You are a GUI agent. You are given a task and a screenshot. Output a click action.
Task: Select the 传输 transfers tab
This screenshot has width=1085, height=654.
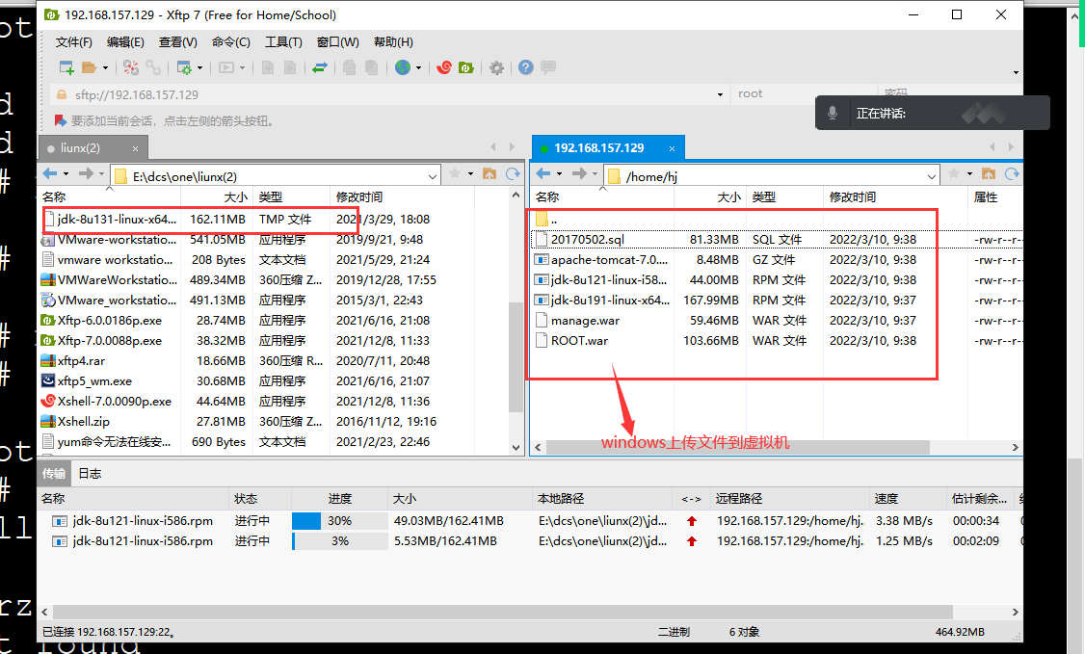coord(54,474)
